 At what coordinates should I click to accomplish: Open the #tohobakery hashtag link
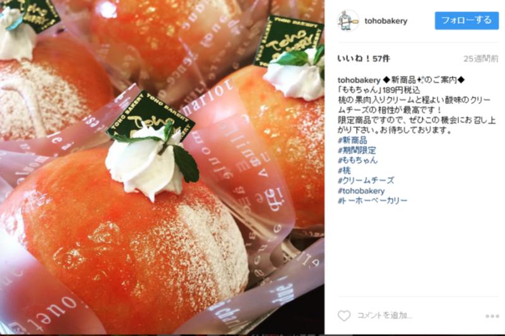361,190
